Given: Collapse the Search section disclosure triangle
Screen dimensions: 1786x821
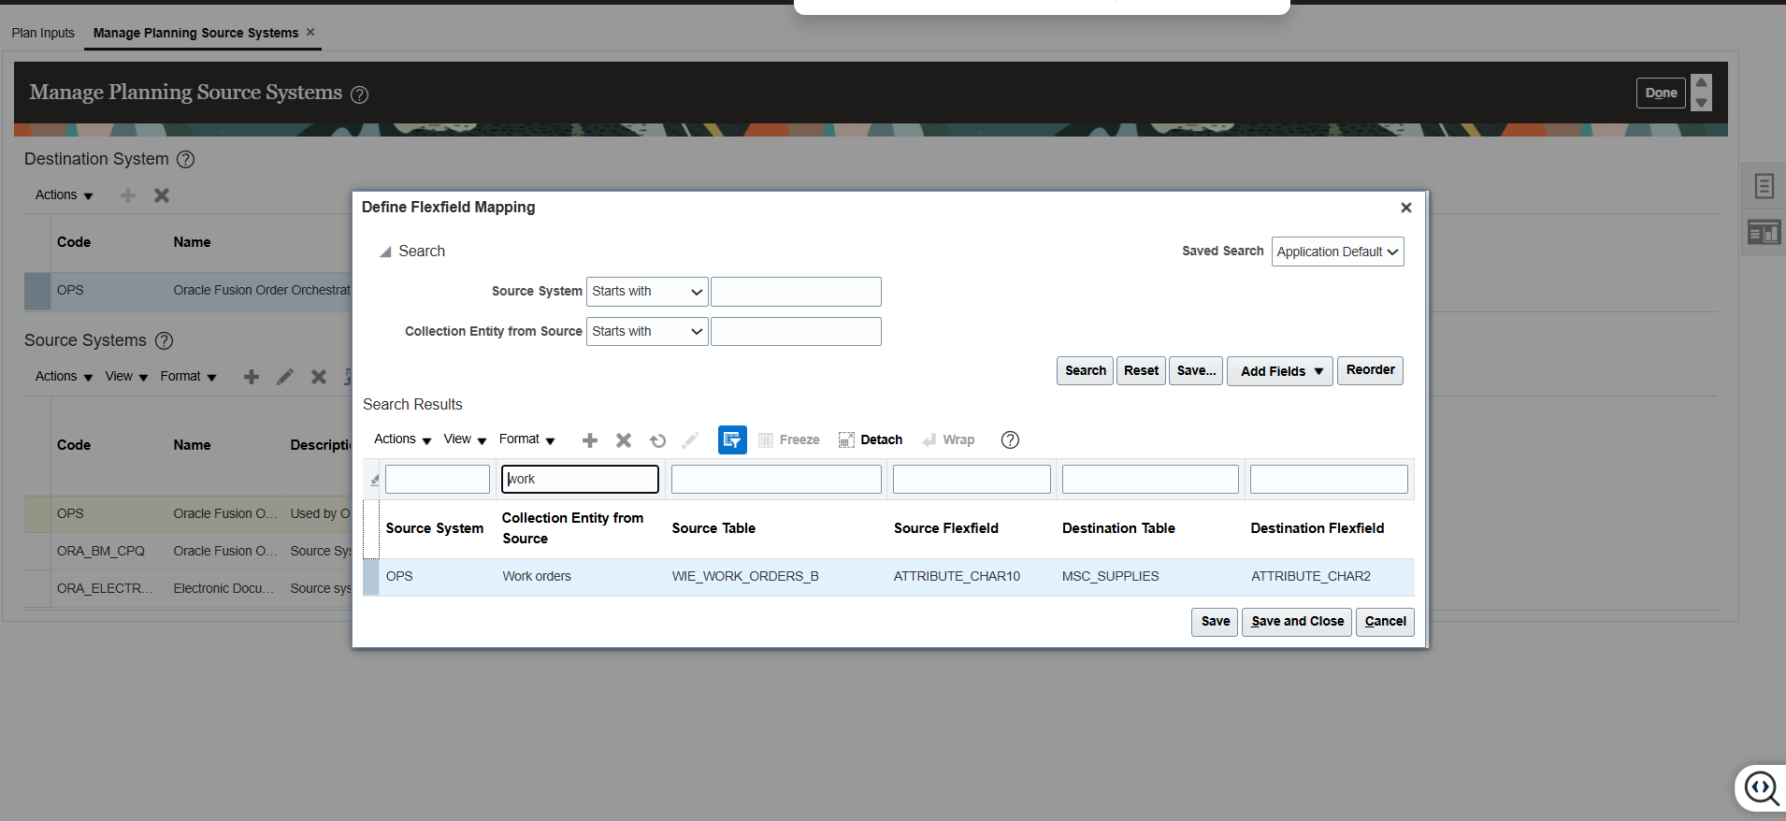Looking at the screenshot, I should click(385, 252).
